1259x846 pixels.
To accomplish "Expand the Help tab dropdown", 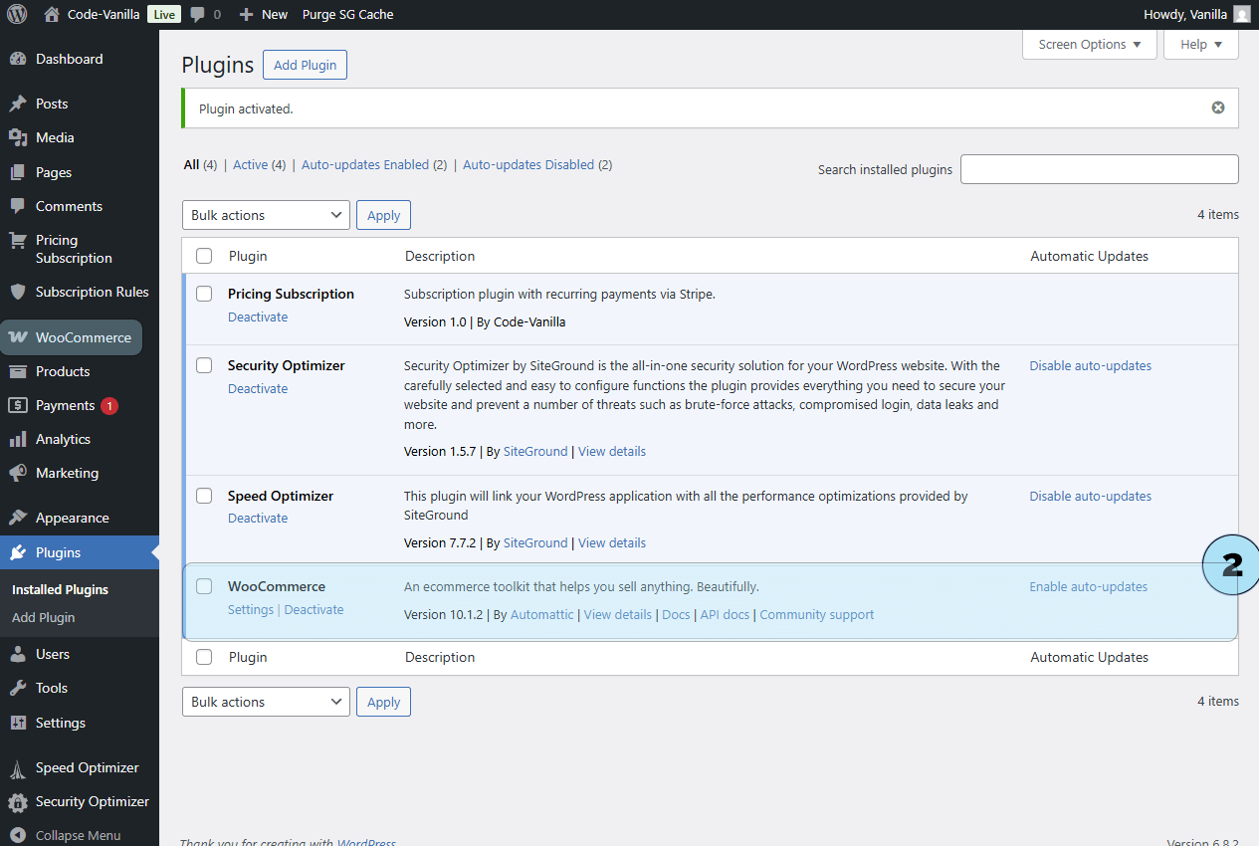I will [x=1200, y=44].
